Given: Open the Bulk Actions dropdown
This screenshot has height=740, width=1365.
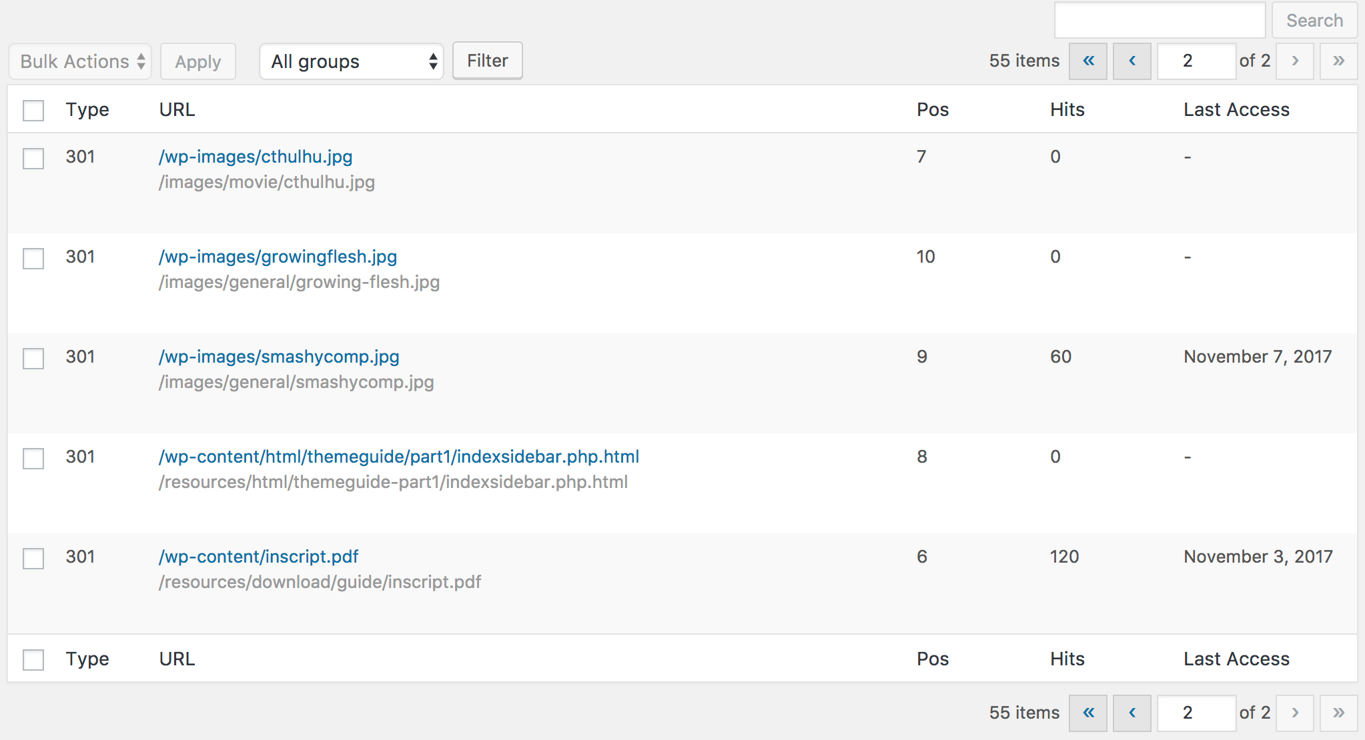Looking at the screenshot, I should 81,61.
